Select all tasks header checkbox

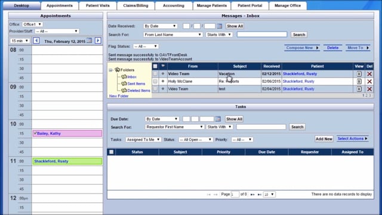pyautogui.click(x=112, y=152)
